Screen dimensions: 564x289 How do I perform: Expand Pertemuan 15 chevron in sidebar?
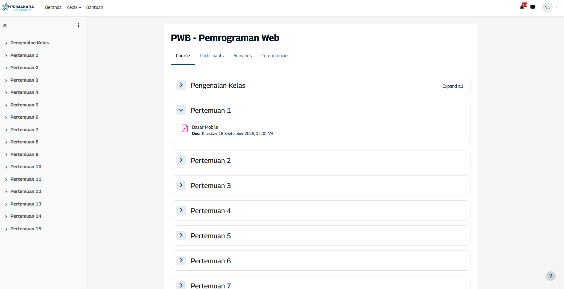click(x=6, y=229)
